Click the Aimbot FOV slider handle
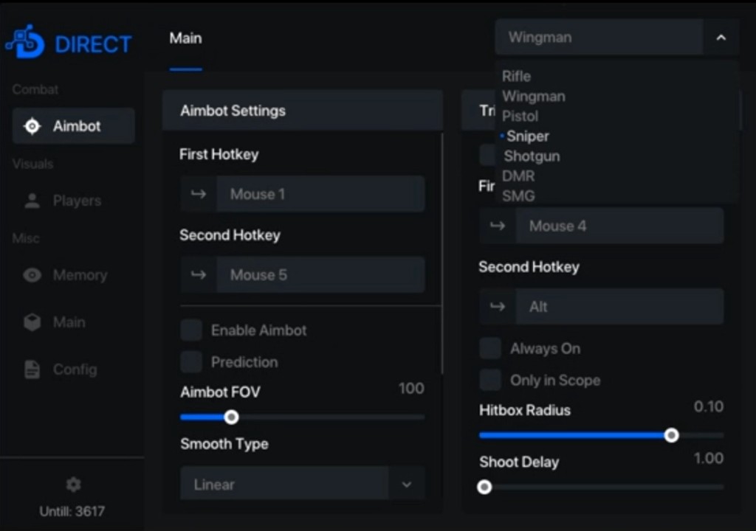The width and height of the screenshot is (756, 531). (x=231, y=417)
